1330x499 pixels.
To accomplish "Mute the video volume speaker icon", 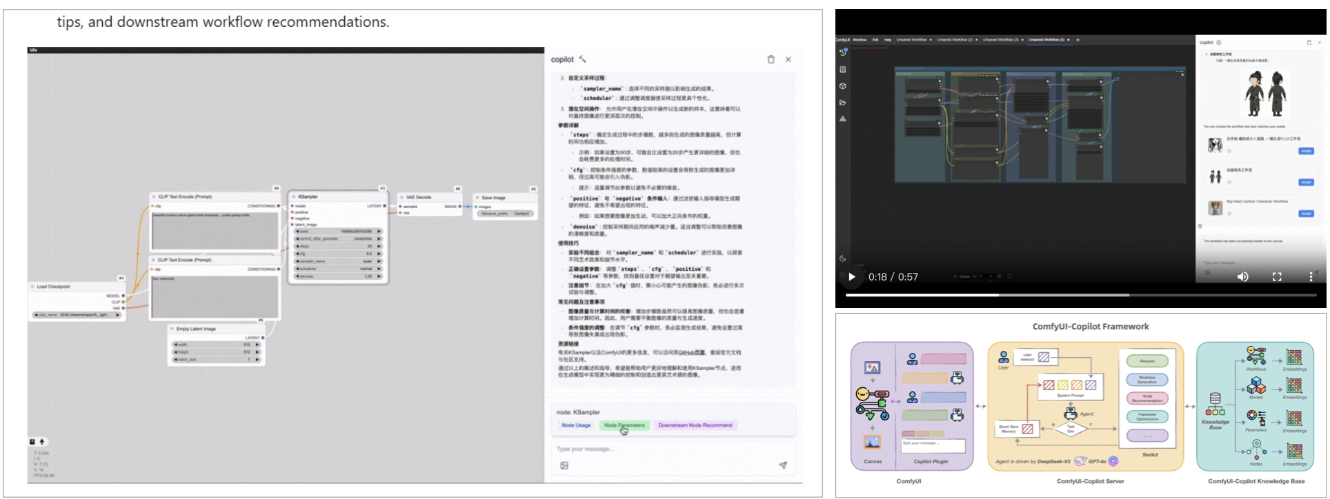I will pyautogui.click(x=1242, y=277).
